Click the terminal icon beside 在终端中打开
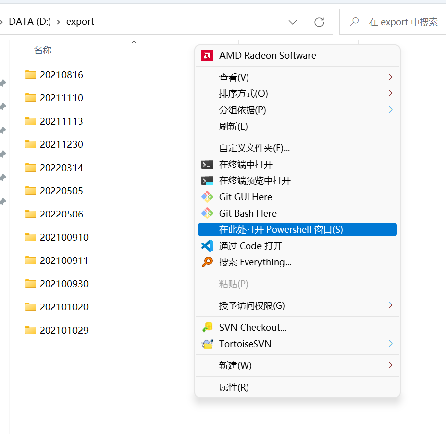 click(x=207, y=165)
